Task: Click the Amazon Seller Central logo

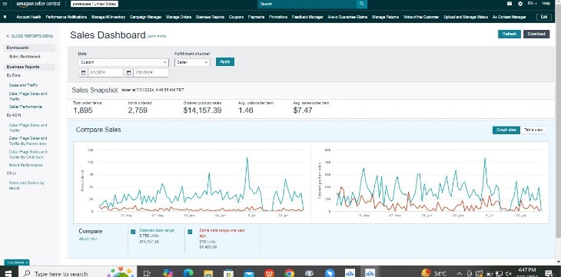Action: [38, 4]
